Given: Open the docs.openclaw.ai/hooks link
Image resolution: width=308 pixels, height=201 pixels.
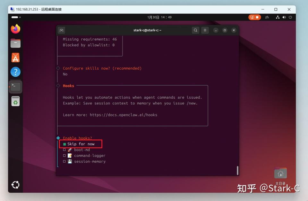Looking at the screenshot, I should pos(123,115).
